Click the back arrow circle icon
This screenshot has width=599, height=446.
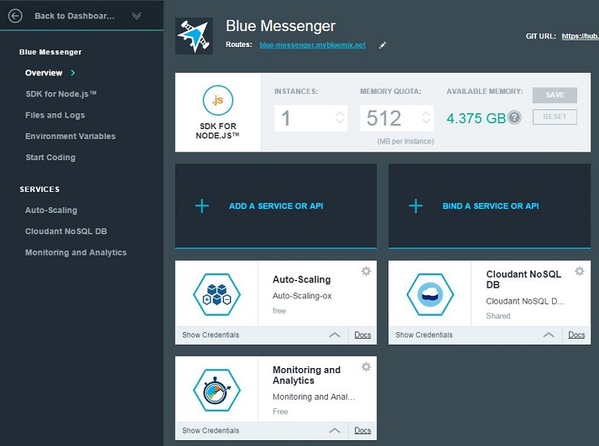click(15, 16)
